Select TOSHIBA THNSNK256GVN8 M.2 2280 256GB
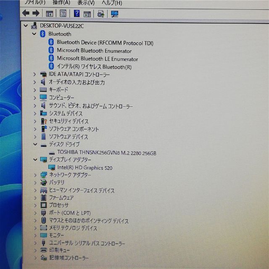This screenshot has width=269, height=269. tap(107, 153)
